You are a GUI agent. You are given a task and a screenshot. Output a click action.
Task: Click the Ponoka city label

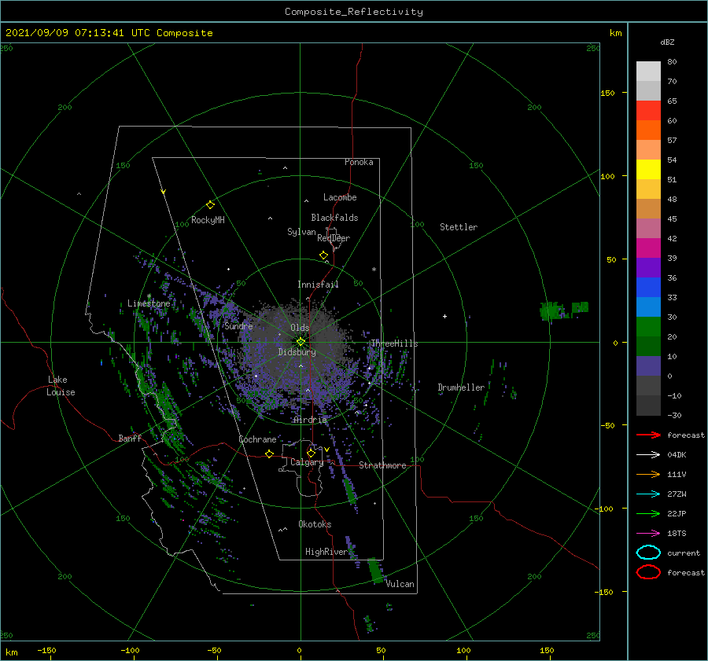point(359,162)
